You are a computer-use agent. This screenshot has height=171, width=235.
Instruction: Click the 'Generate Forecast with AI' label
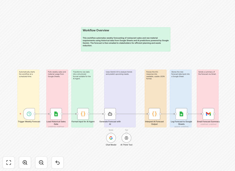pos(110,123)
